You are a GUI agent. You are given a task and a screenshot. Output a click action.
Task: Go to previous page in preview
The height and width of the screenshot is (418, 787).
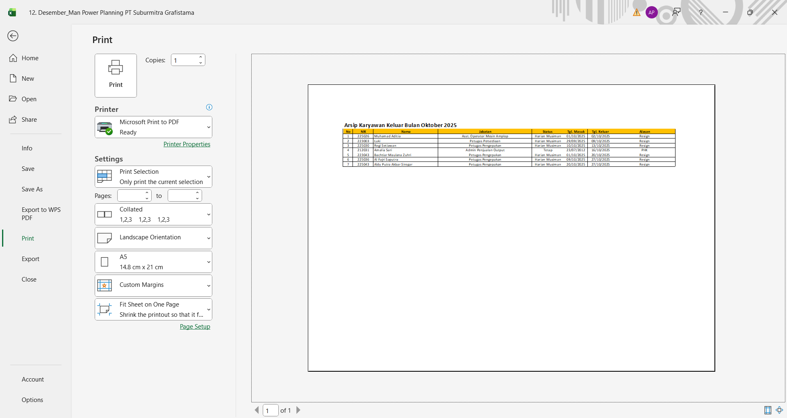(x=257, y=410)
